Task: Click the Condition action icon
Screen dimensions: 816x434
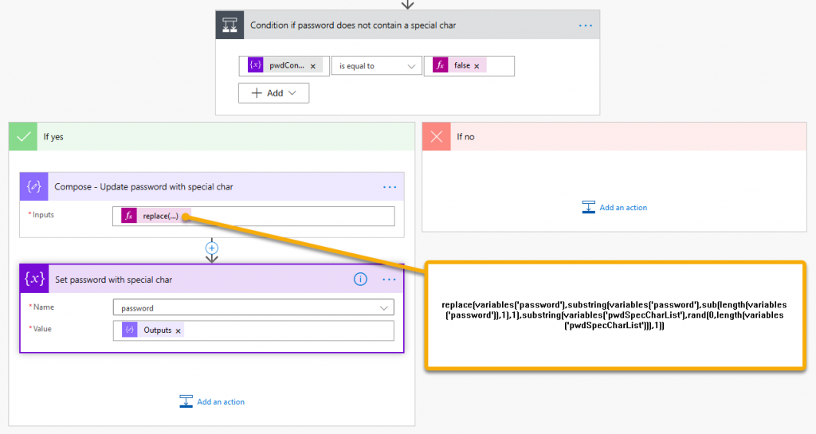Action: pos(231,25)
